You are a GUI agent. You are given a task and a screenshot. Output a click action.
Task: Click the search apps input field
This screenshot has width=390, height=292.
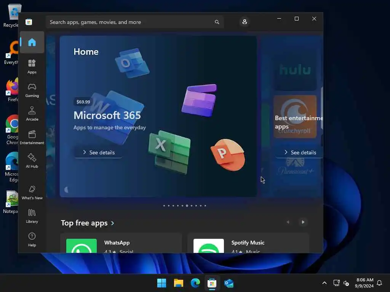(134, 22)
